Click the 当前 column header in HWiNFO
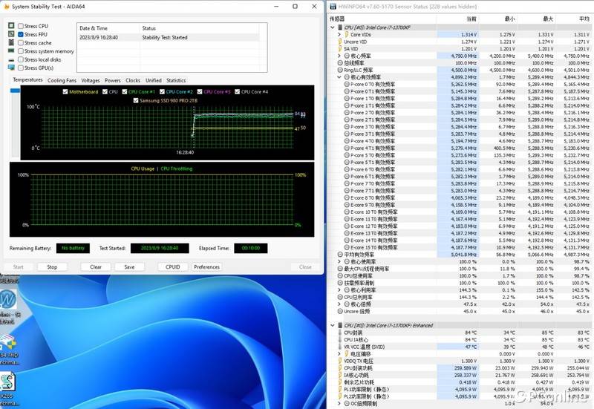This screenshot has height=409, width=594. pyautogui.click(x=458, y=19)
